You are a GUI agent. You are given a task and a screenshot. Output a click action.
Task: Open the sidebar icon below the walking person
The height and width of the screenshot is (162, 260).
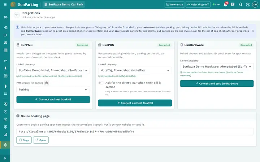[5, 76]
